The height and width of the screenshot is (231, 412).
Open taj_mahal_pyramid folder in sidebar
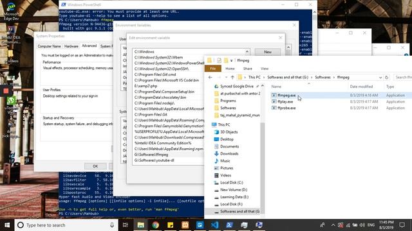point(239,116)
